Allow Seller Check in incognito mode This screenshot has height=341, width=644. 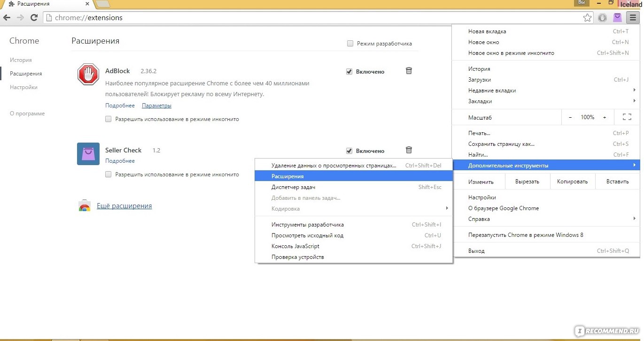click(x=108, y=174)
